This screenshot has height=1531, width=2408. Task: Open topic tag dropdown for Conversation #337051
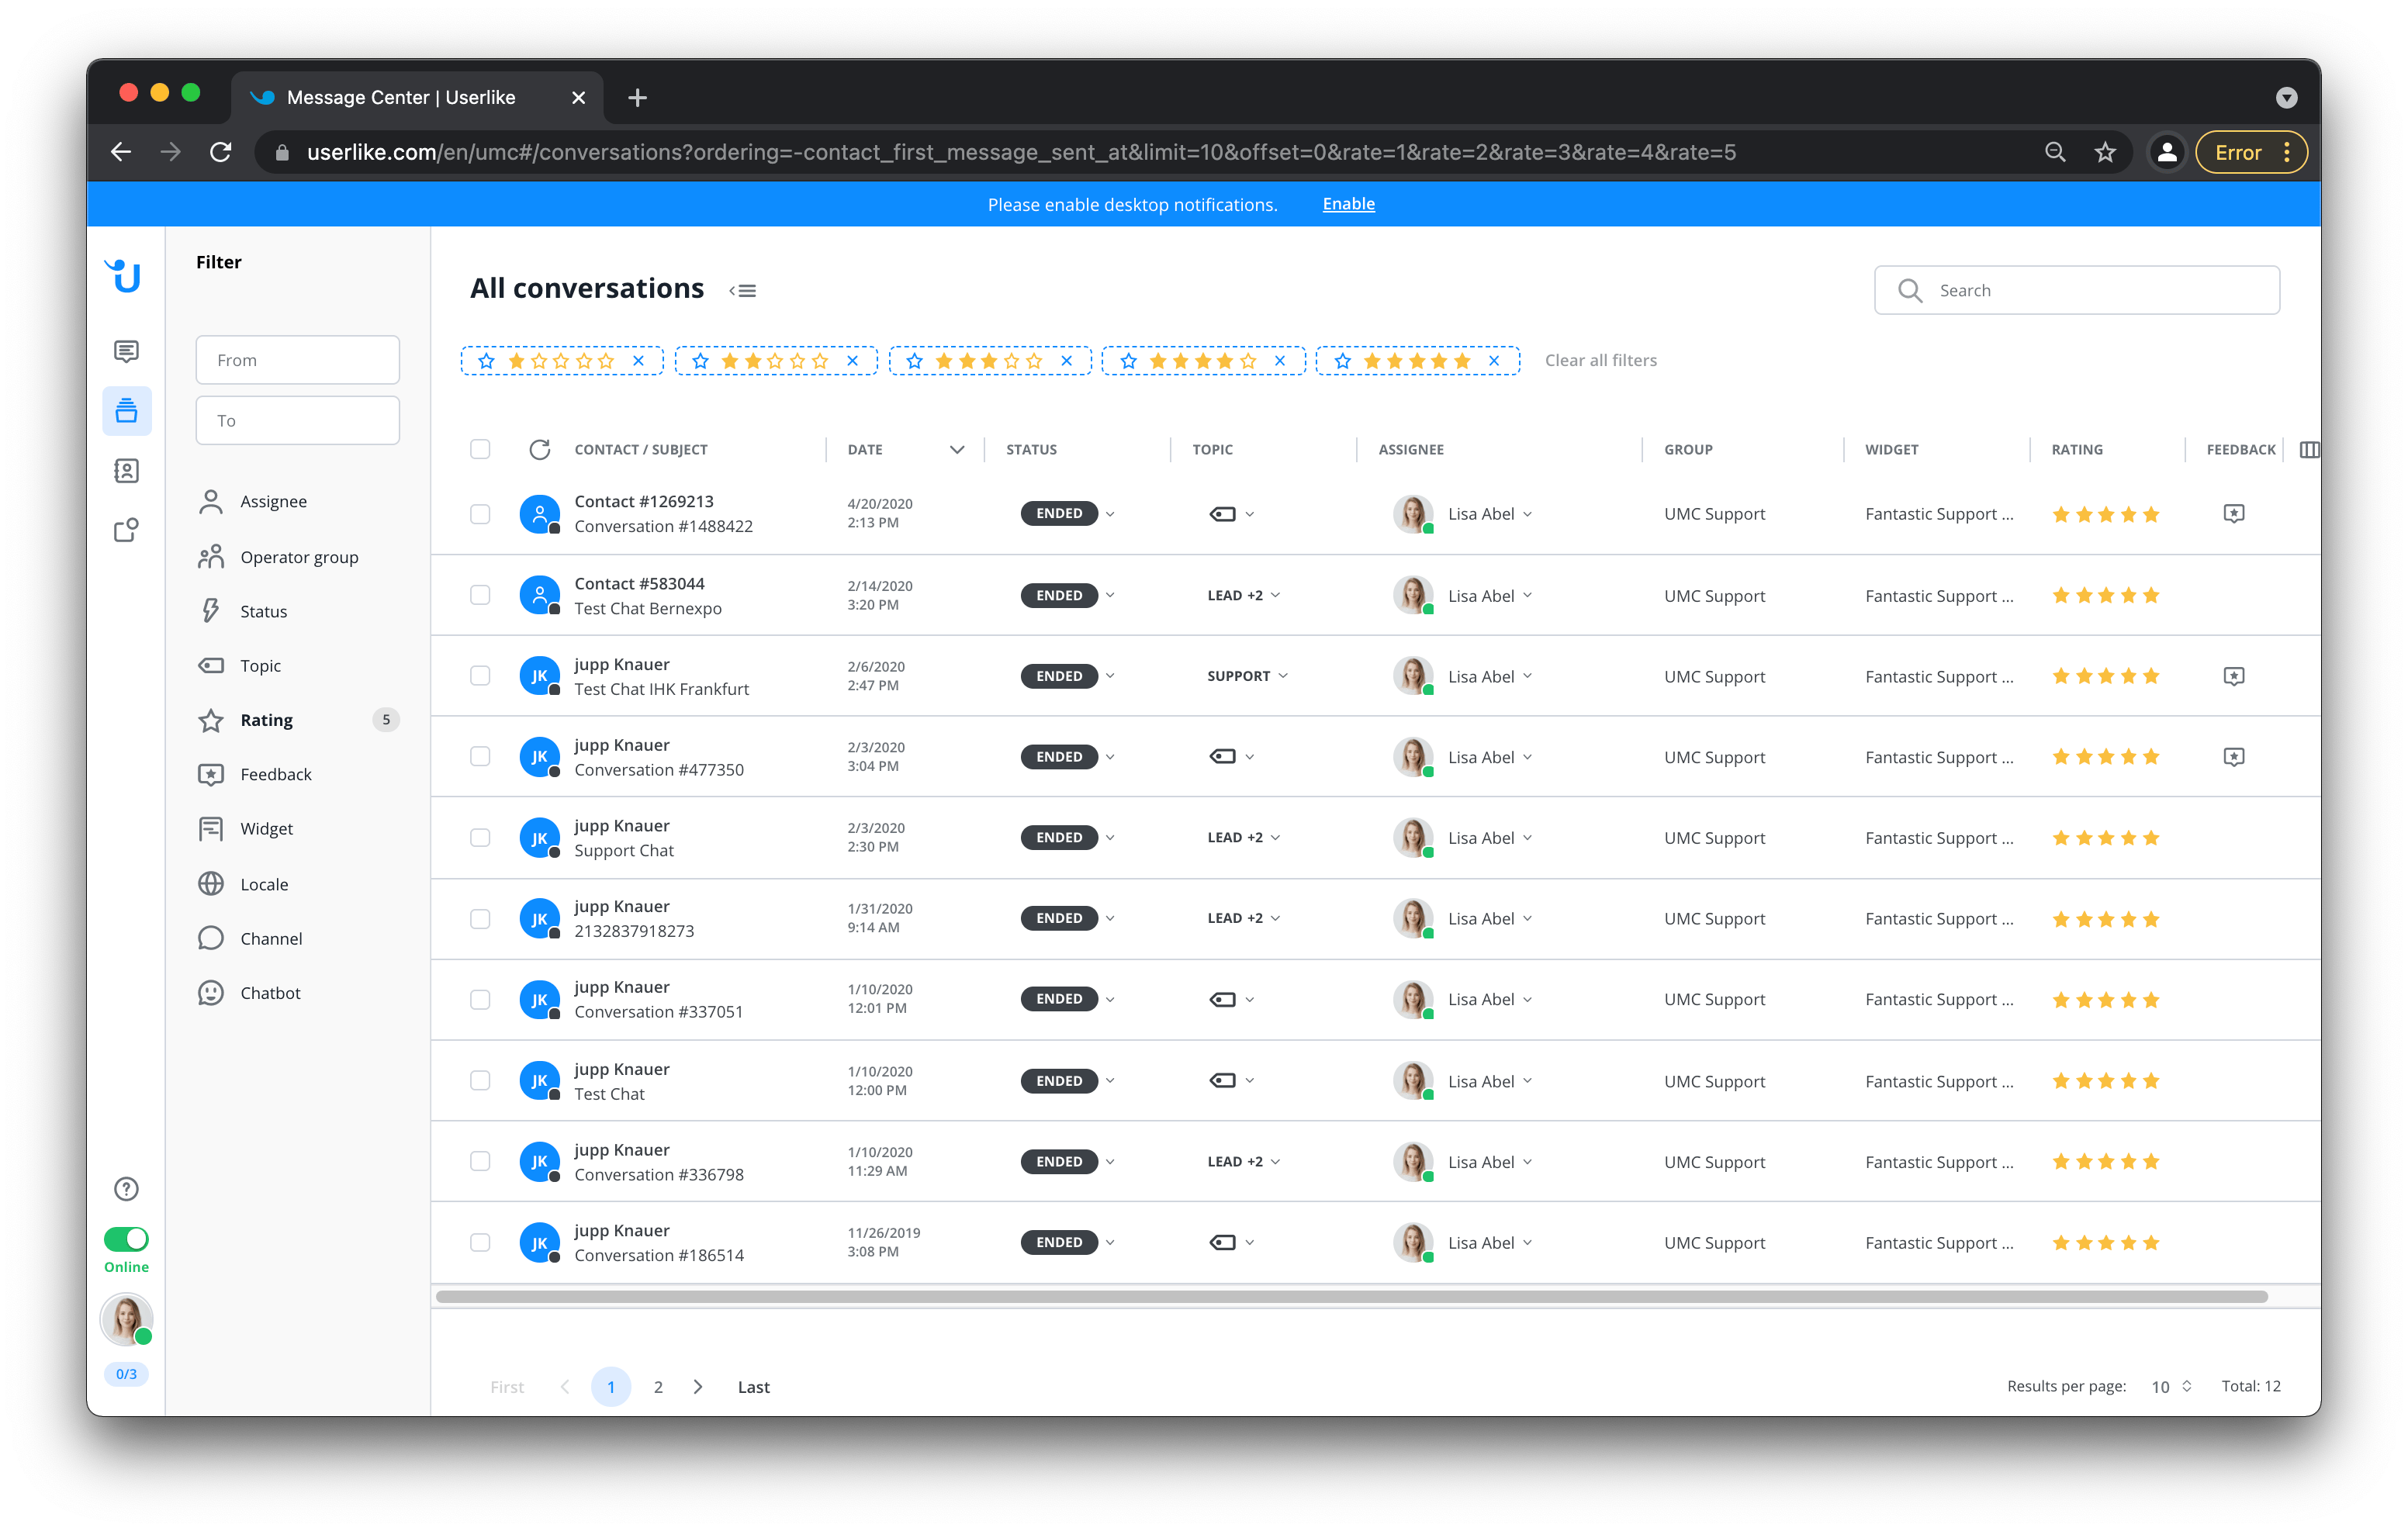(1232, 999)
